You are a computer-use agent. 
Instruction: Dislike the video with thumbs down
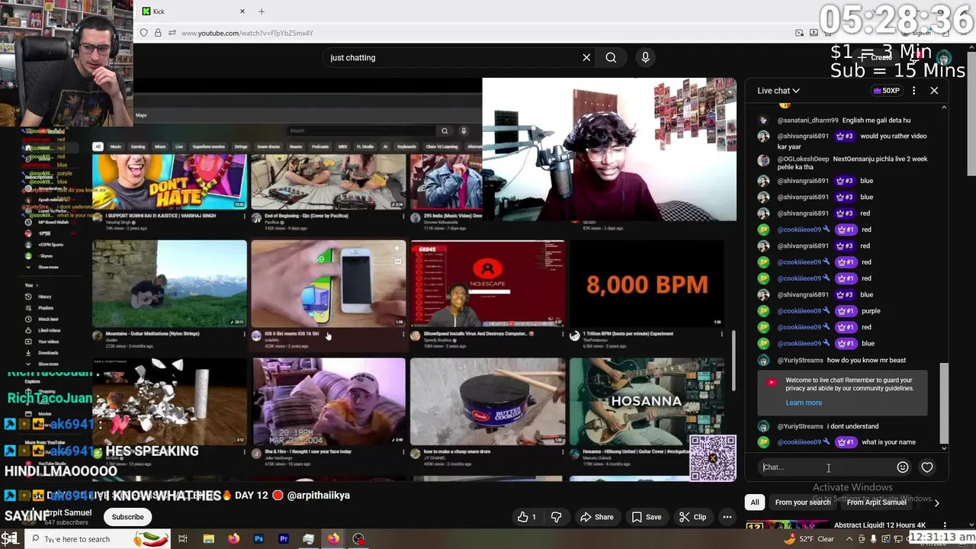click(x=556, y=517)
